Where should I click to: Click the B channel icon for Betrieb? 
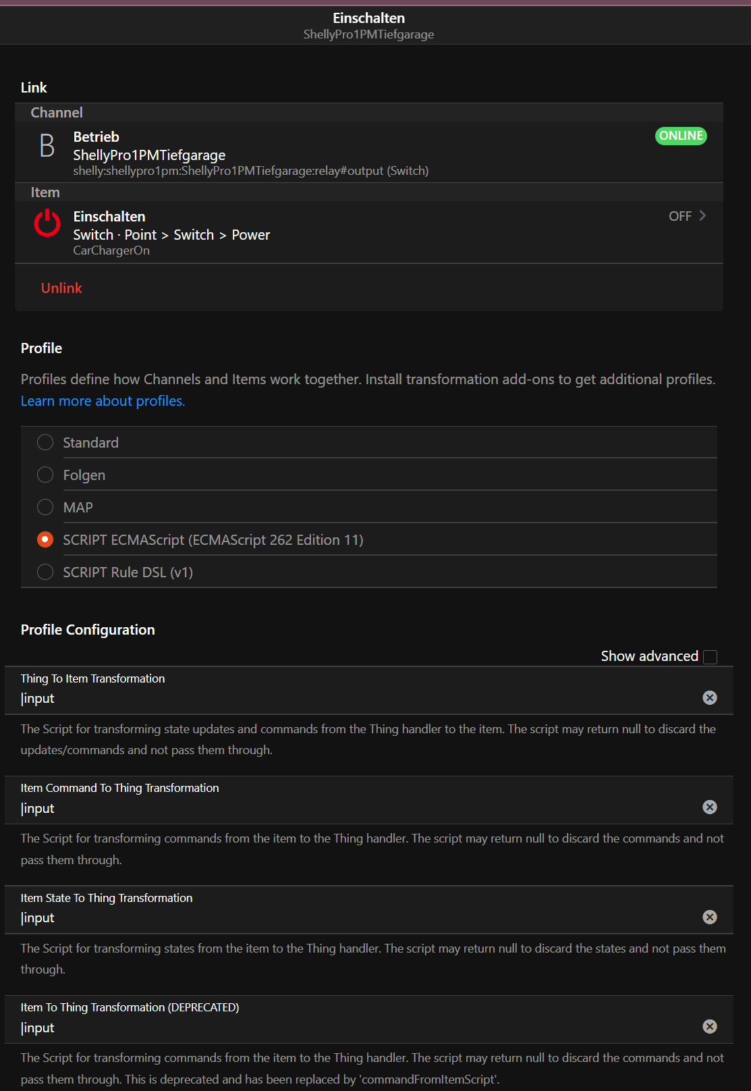(x=47, y=145)
